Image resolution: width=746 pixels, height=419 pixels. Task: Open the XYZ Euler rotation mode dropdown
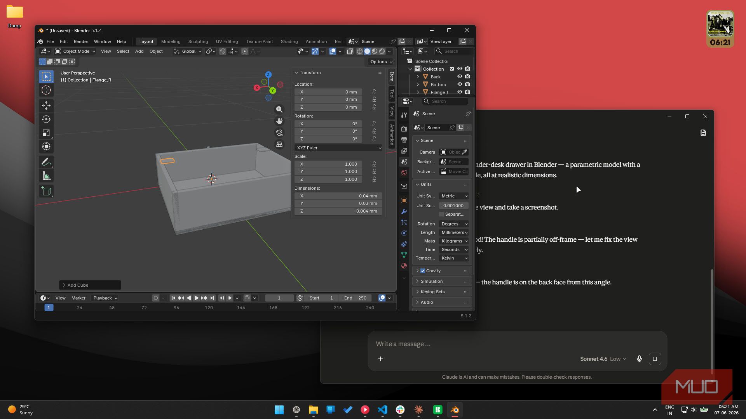(338, 148)
